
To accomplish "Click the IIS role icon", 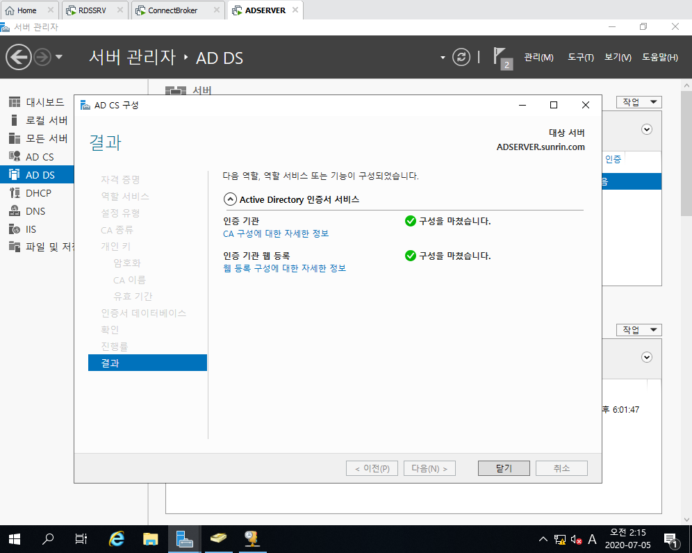I will coord(15,229).
